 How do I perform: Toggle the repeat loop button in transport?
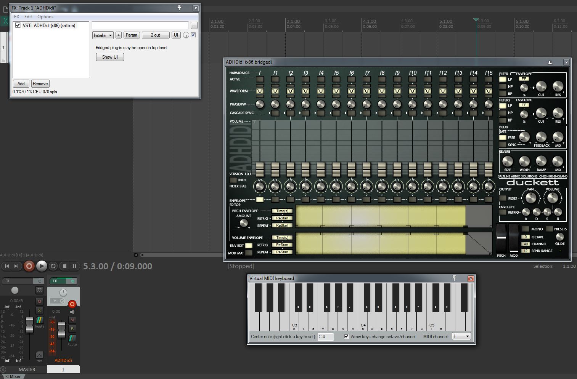53,266
